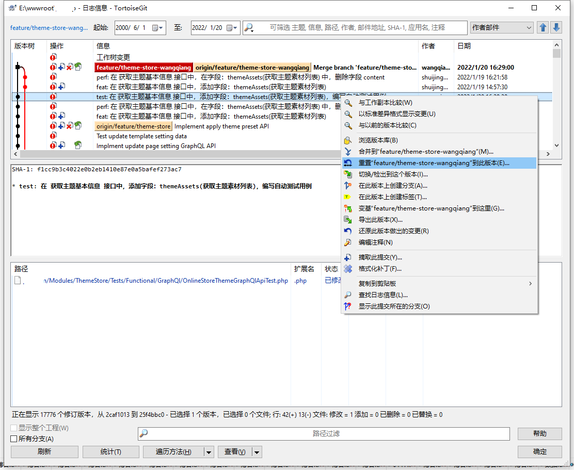
Task: Click the 路径过滤 input field
Action: pyautogui.click(x=326, y=434)
